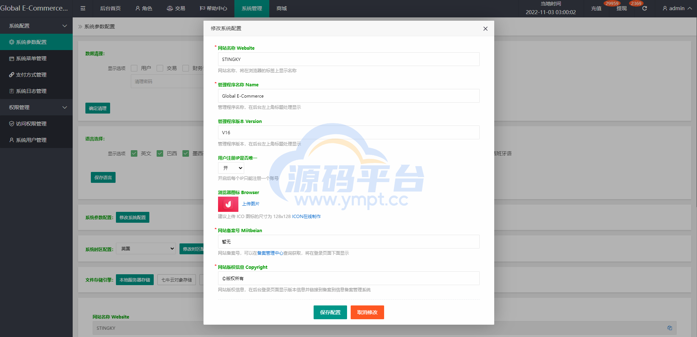Click Global E-Commerce logo title
Screen dimensions: 697x337
(x=34, y=8)
